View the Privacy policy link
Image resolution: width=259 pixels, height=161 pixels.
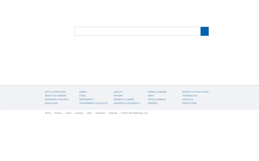58,113
